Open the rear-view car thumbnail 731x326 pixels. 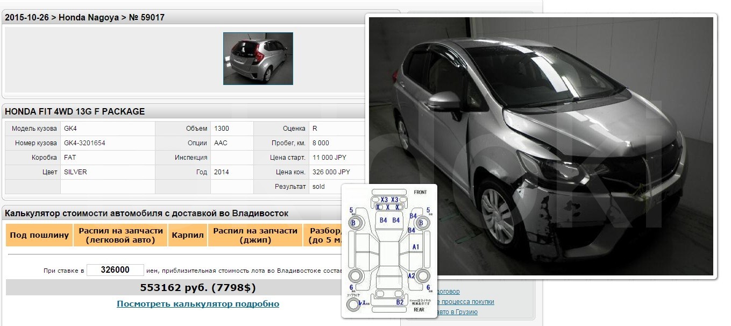(x=258, y=59)
